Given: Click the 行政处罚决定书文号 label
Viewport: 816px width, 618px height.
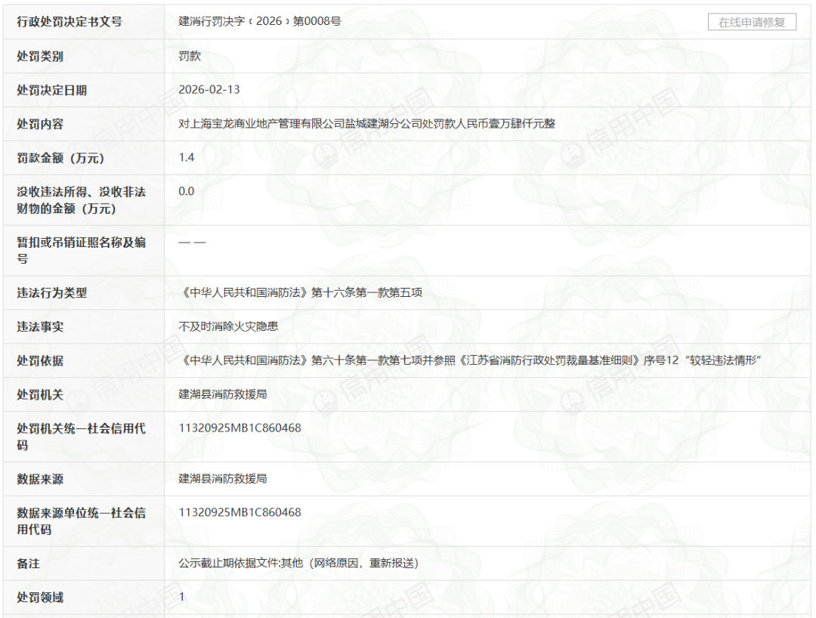Looking at the screenshot, I should 70,22.
